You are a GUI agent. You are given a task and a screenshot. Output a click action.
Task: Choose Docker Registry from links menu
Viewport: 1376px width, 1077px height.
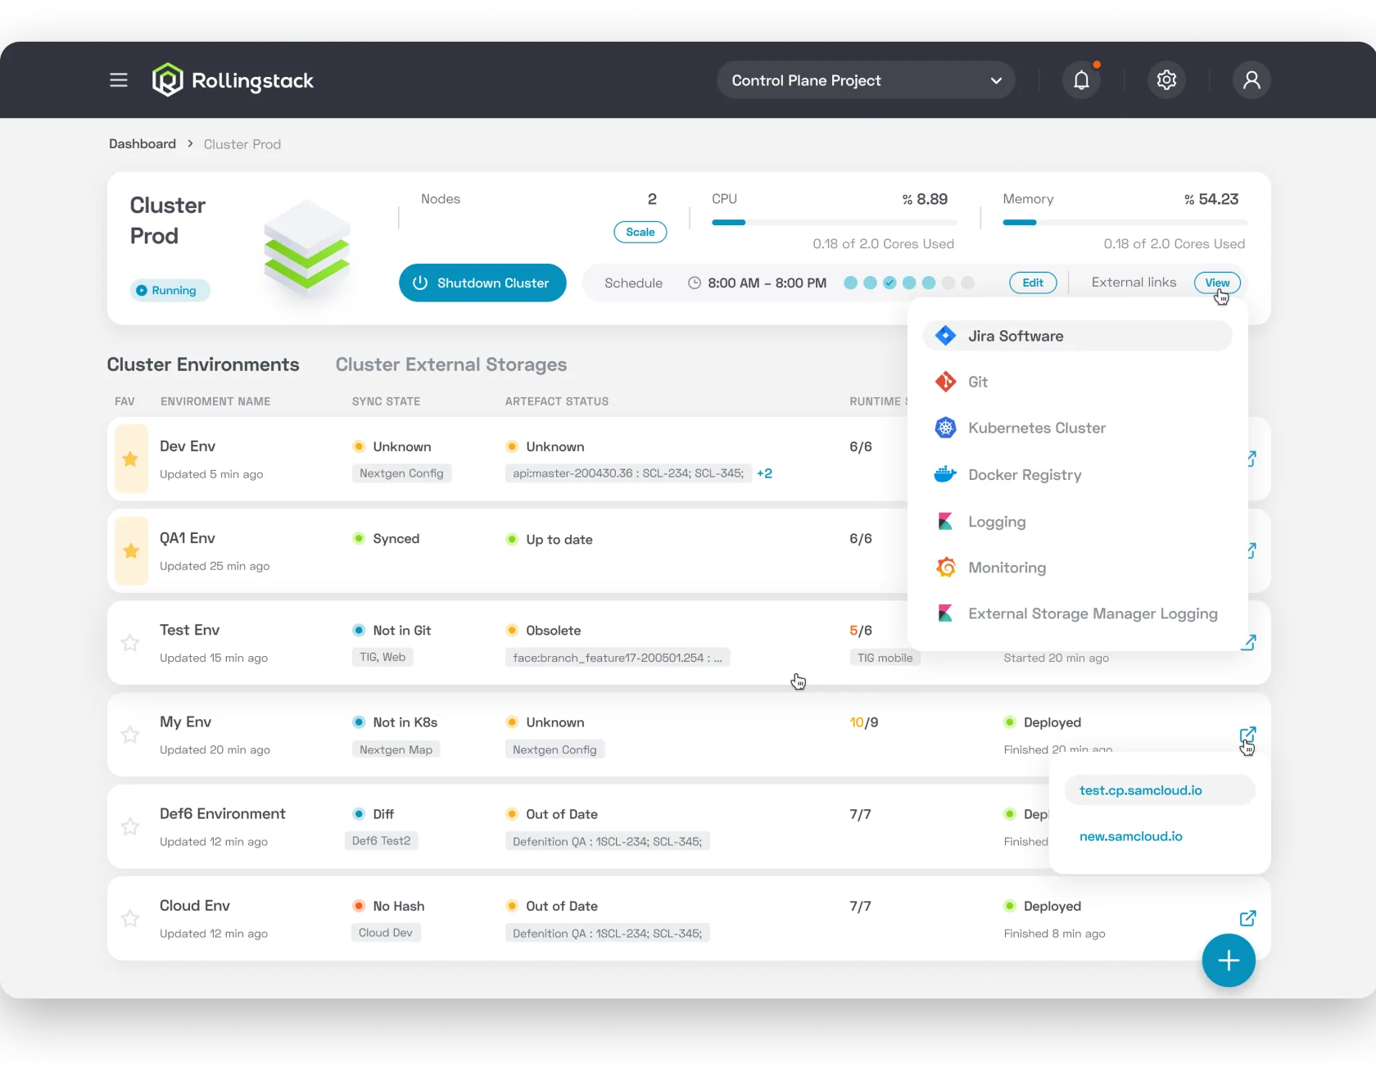coord(1078,475)
